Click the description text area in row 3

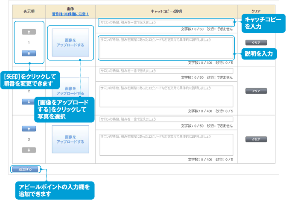pyautogui.click(x=166, y=145)
